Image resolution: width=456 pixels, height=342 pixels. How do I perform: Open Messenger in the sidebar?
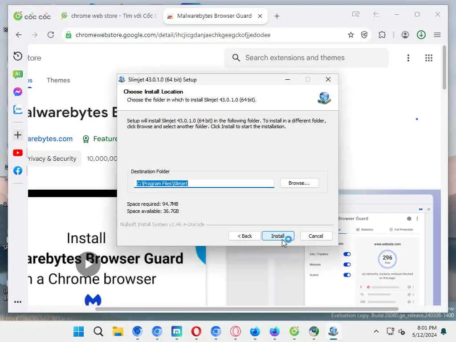click(x=18, y=92)
